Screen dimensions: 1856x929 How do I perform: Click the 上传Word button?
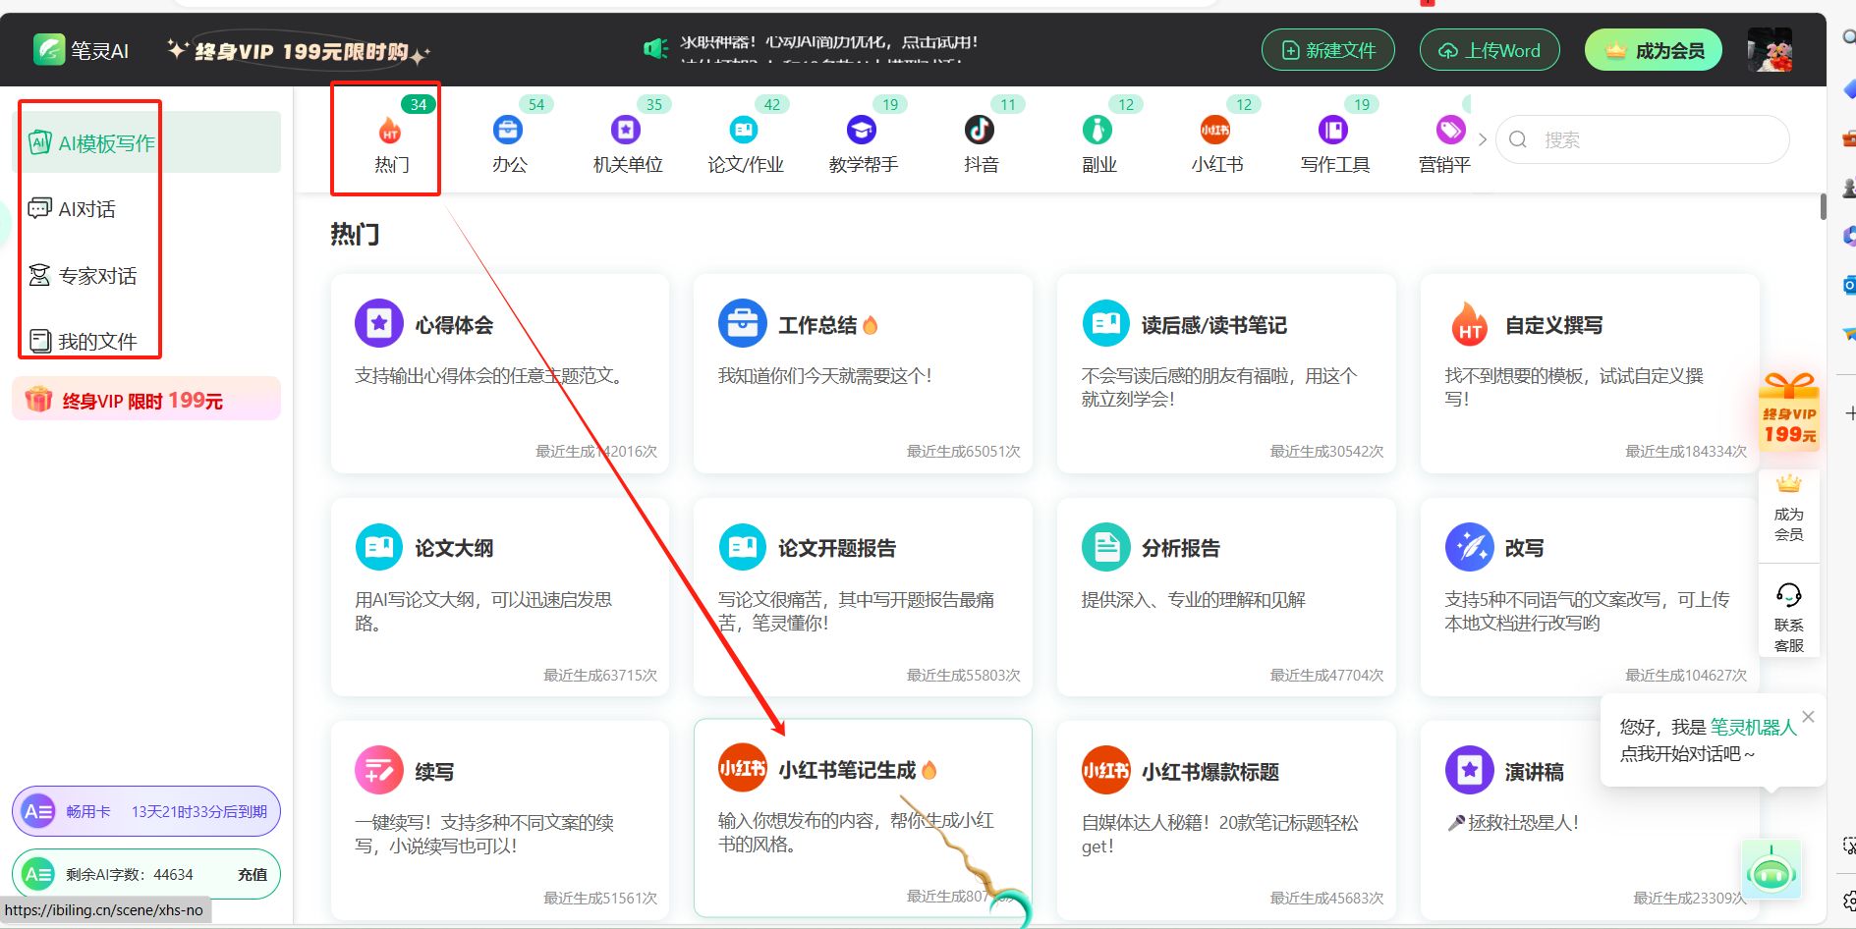point(1490,50)
